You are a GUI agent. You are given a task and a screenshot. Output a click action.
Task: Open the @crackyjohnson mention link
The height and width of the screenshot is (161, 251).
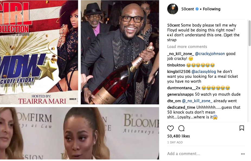[x=210, y=54]
